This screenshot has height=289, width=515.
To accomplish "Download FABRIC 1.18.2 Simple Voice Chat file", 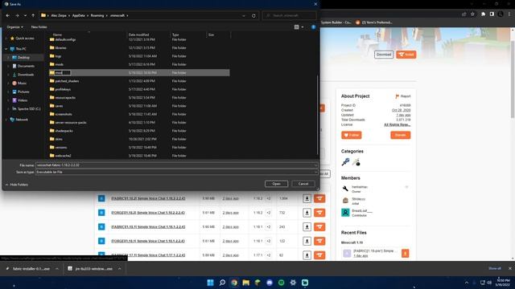I will click(307, 198).
